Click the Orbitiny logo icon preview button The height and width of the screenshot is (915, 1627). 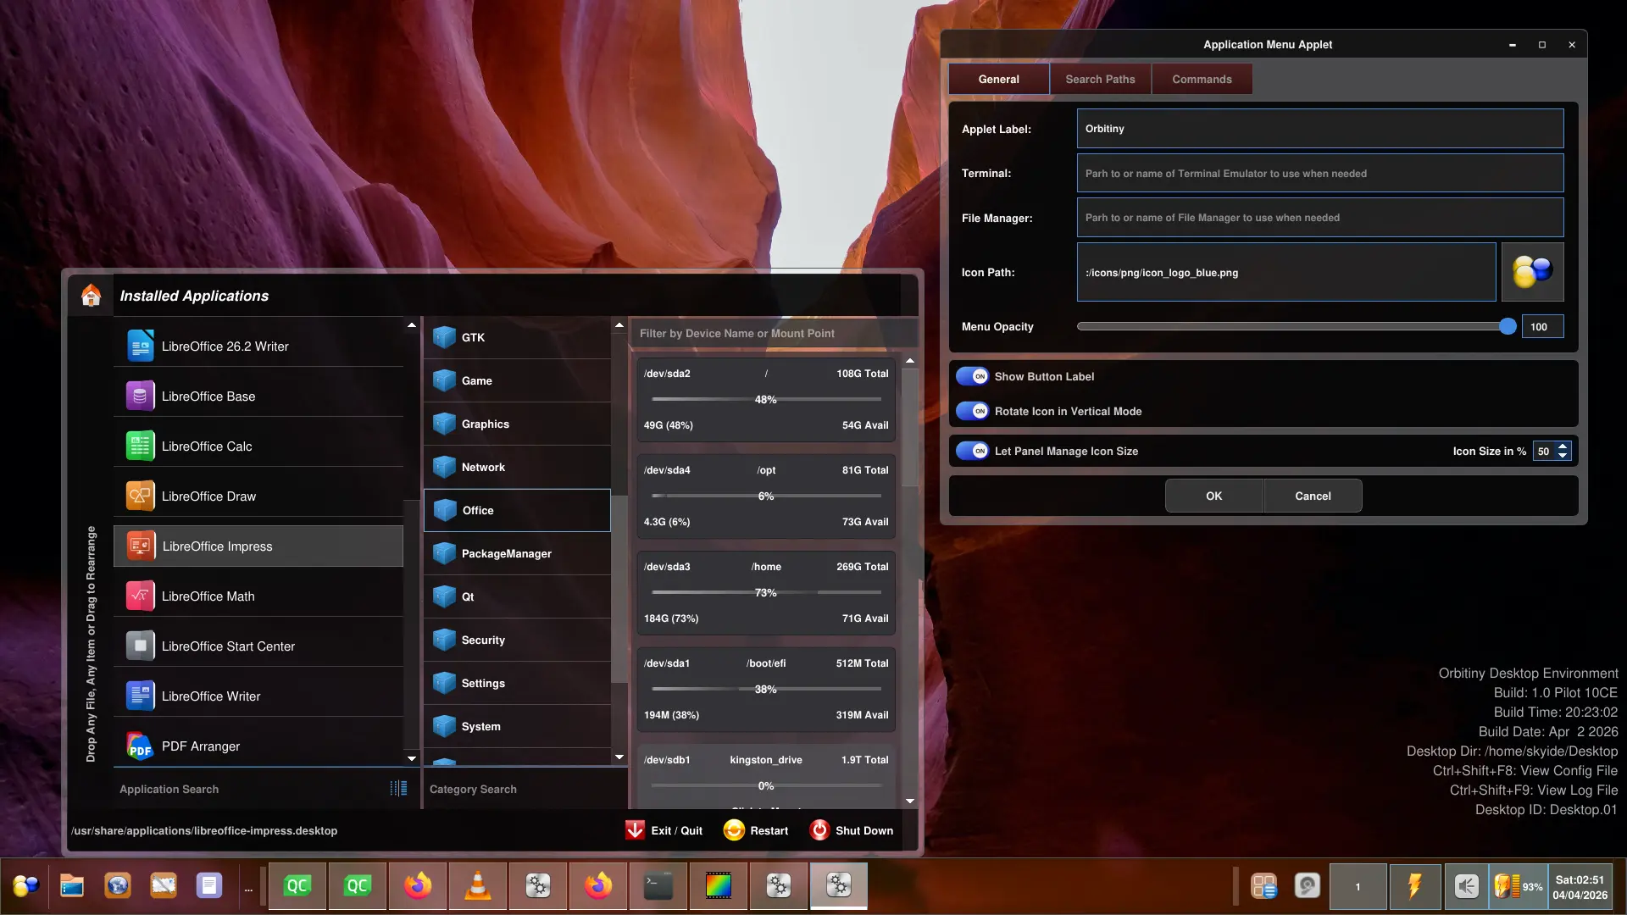coord(1532,272)
